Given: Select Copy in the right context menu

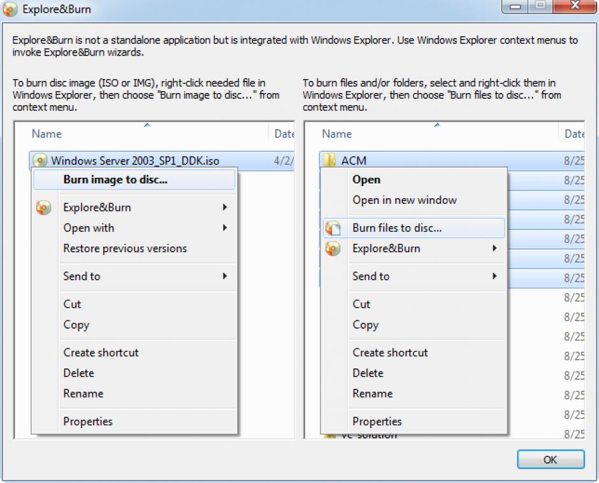Looking at the screenshot, I should click(414, 325).
